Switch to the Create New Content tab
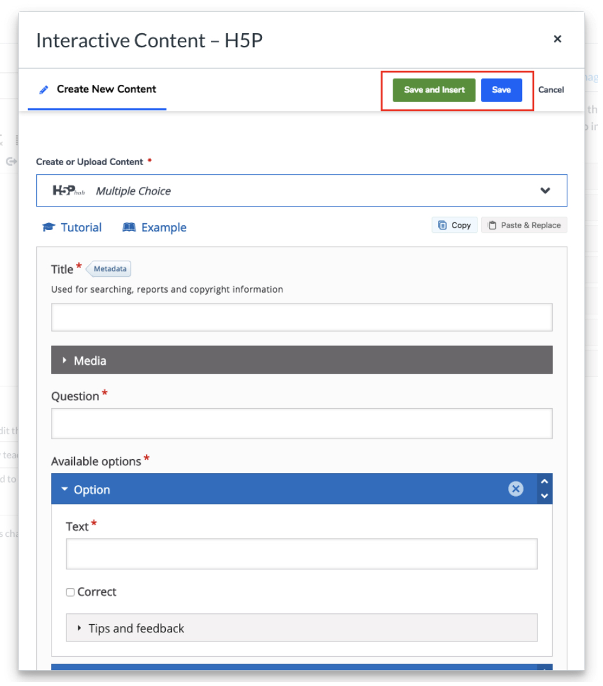This screenshot has height=686, width=603. click(x=106, y=89)
